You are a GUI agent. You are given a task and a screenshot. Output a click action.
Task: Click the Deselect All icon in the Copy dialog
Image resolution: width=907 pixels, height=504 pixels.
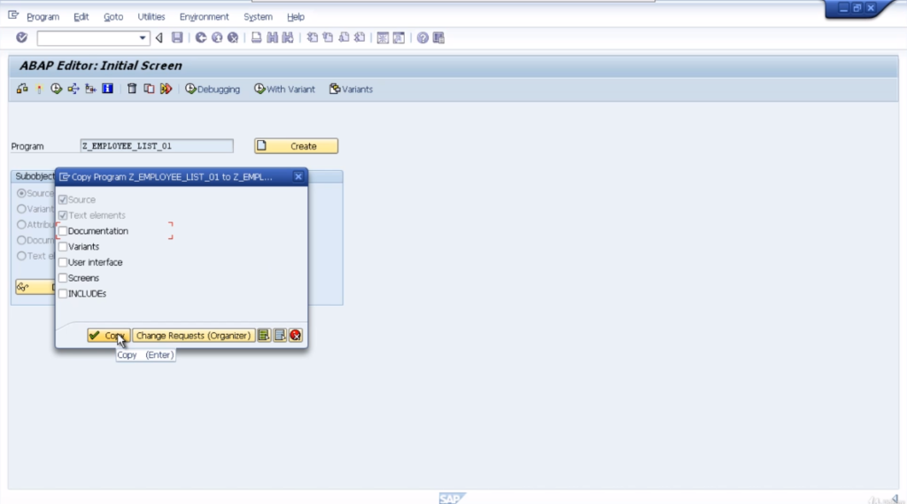(280, 335)
